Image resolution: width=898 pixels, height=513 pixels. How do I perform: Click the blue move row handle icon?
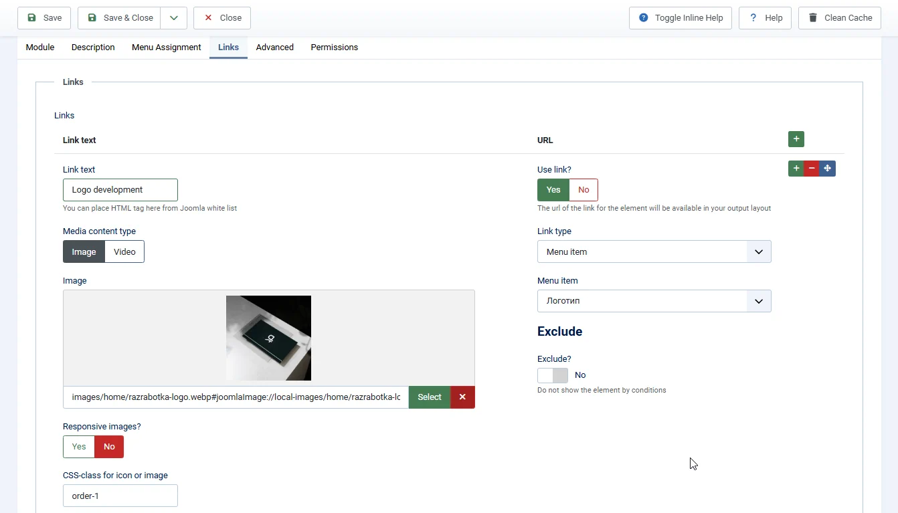[827, 169]
